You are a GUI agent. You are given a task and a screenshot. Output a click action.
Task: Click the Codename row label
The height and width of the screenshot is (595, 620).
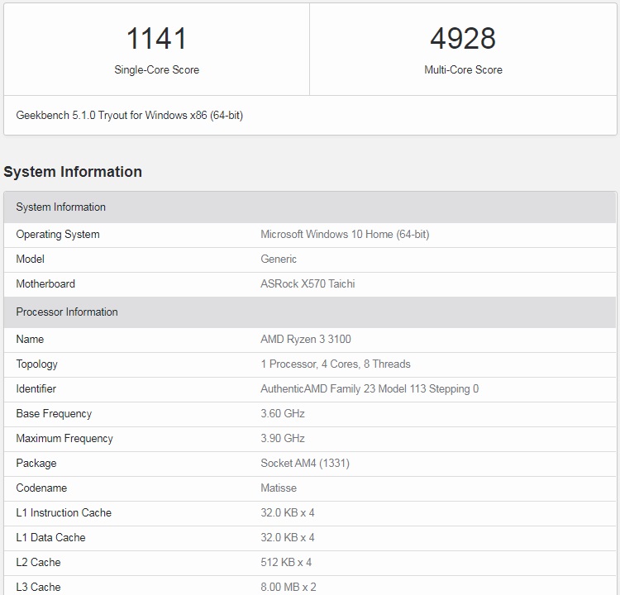[41, 488]
